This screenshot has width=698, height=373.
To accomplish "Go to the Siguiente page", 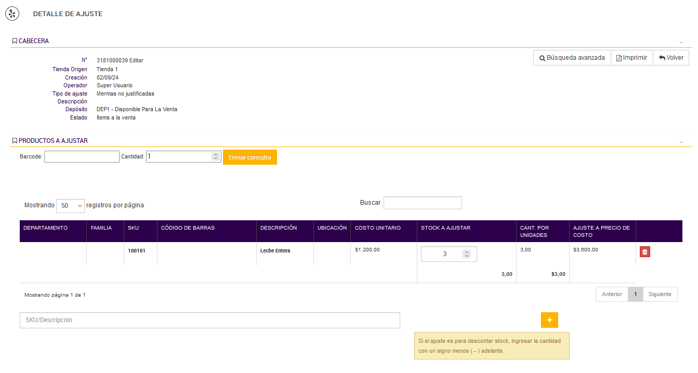I will point(660,295).
